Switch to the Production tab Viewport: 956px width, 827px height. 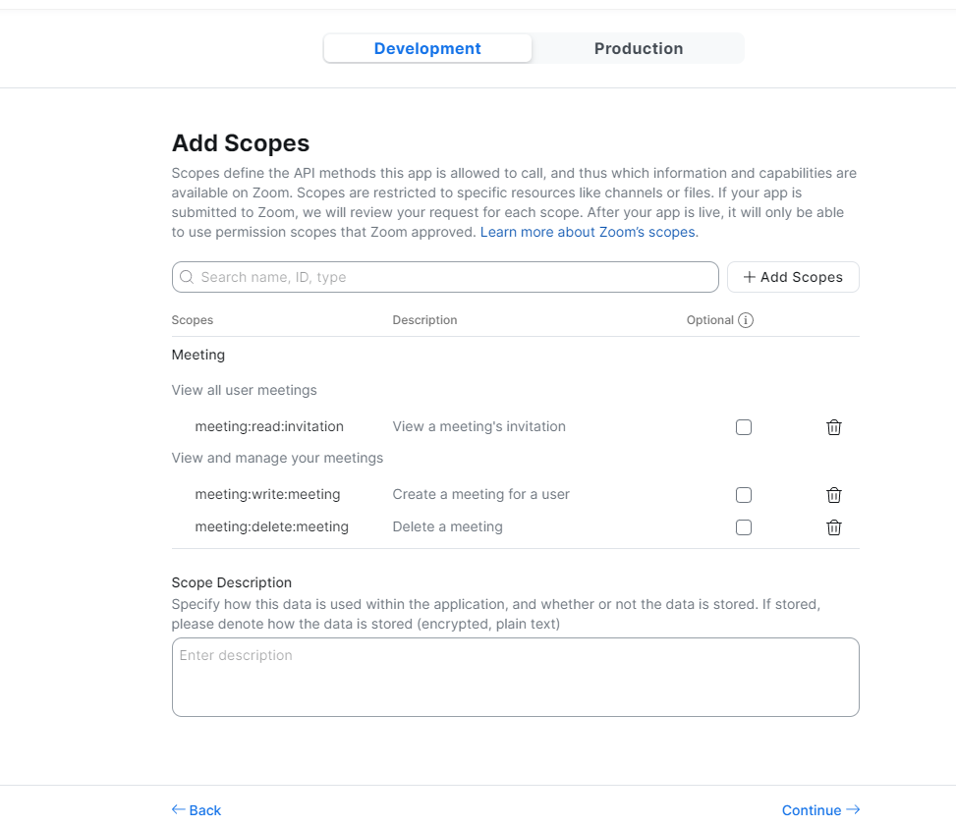point(639,48)
